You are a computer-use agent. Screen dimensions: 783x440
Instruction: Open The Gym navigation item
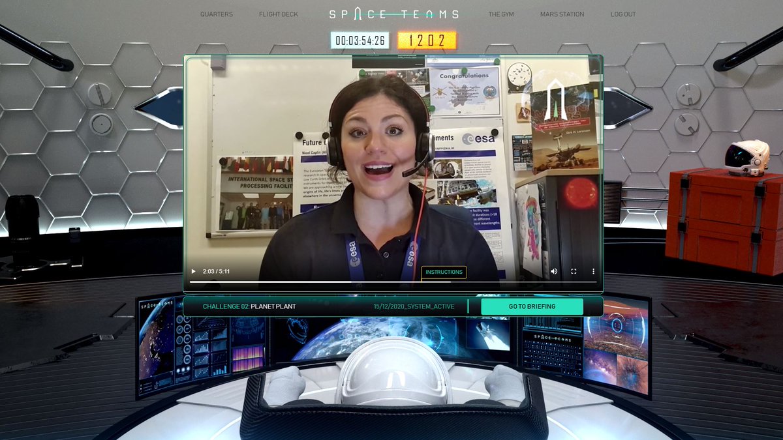coord(501,14)
